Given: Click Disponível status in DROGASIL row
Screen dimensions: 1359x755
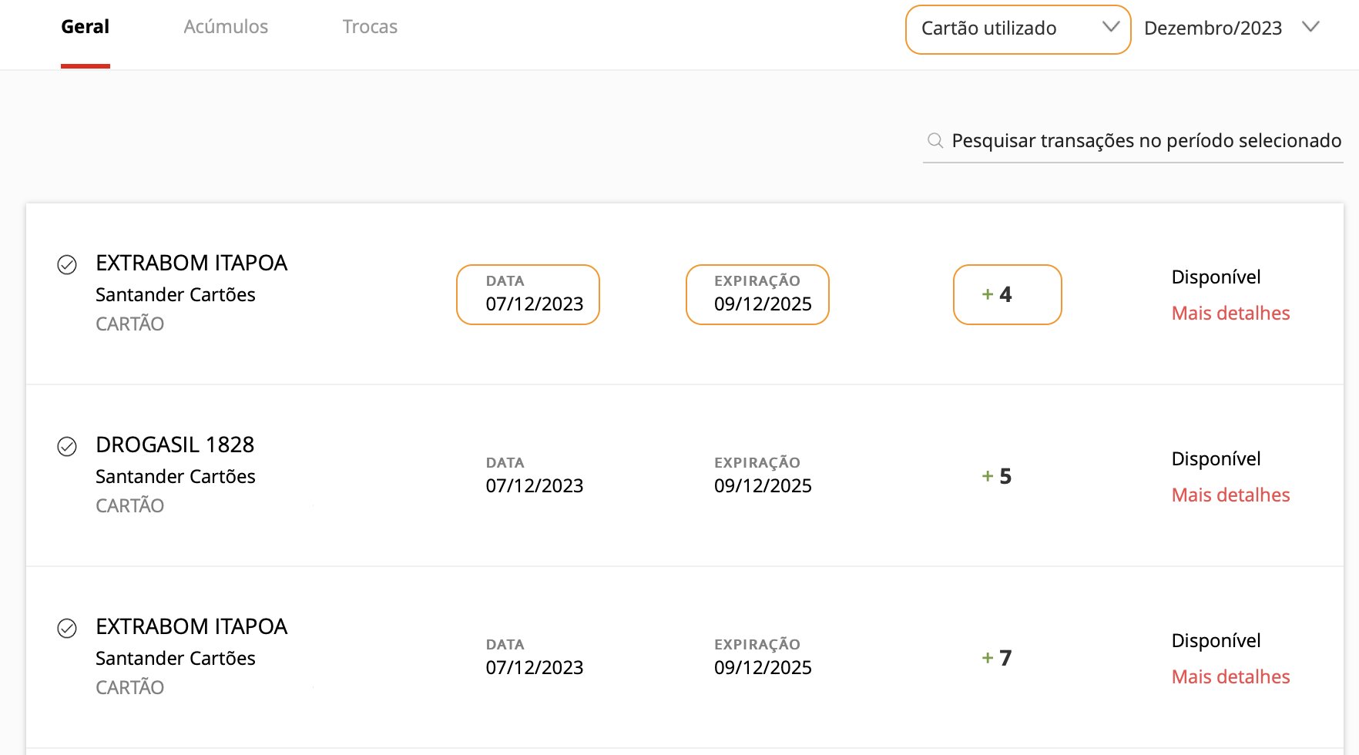Looking at the screenshot, I should click(x=1216, y=458).
